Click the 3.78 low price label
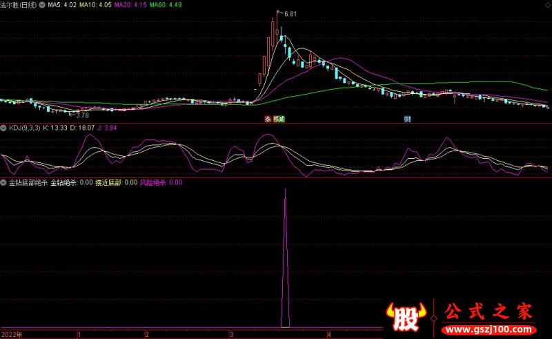Image resolution: width=552 pixels, height=339 pixels. pos(82,115)
